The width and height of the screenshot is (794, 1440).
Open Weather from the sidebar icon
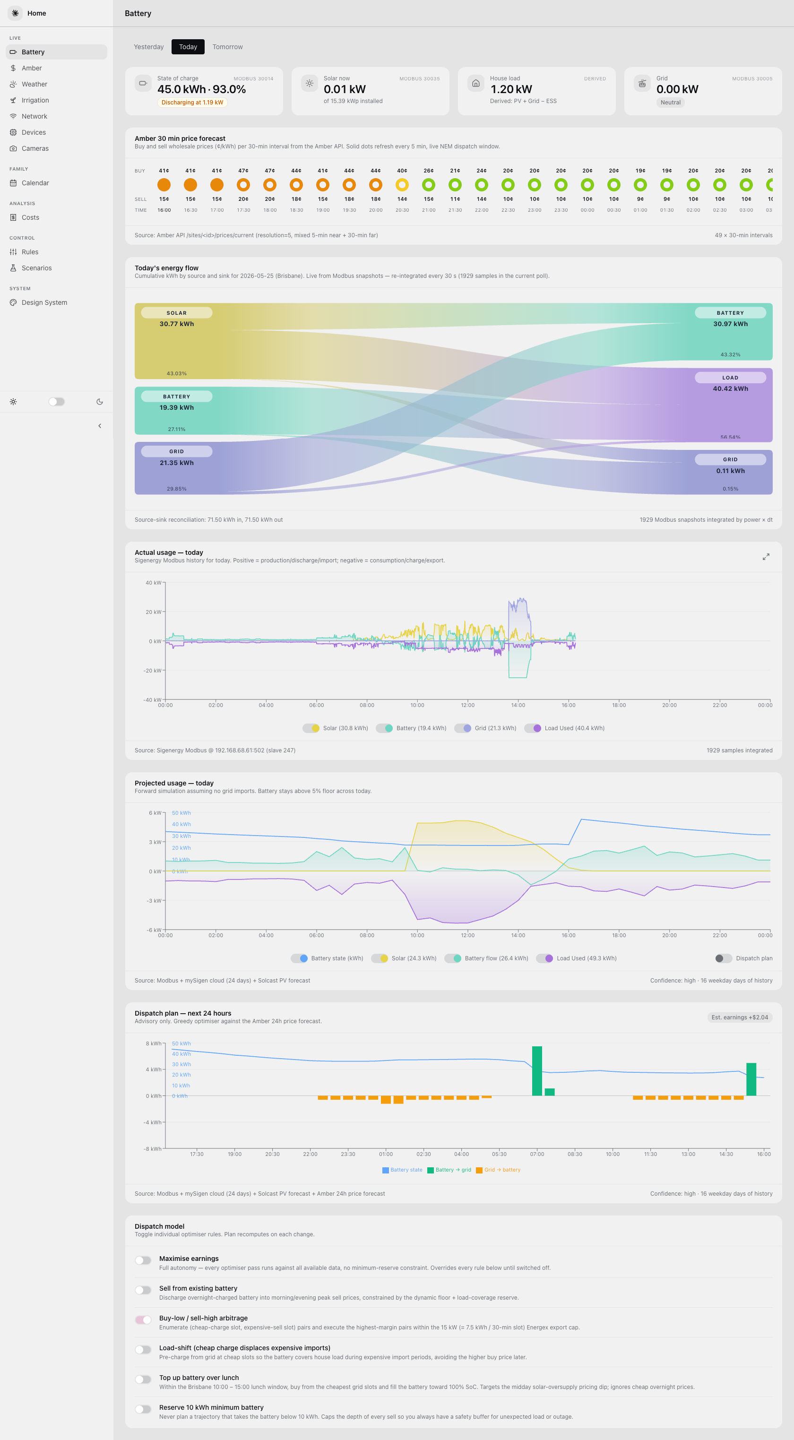(x=13, y=85)
